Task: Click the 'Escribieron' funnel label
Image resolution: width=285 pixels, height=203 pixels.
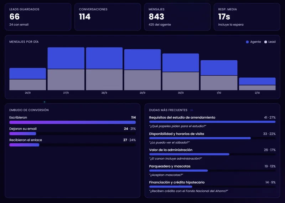Action: pos(18,117)
